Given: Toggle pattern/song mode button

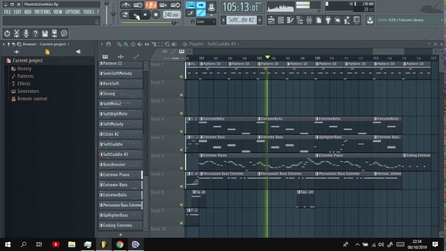Looking at the screenshot, I should point(125,15).
